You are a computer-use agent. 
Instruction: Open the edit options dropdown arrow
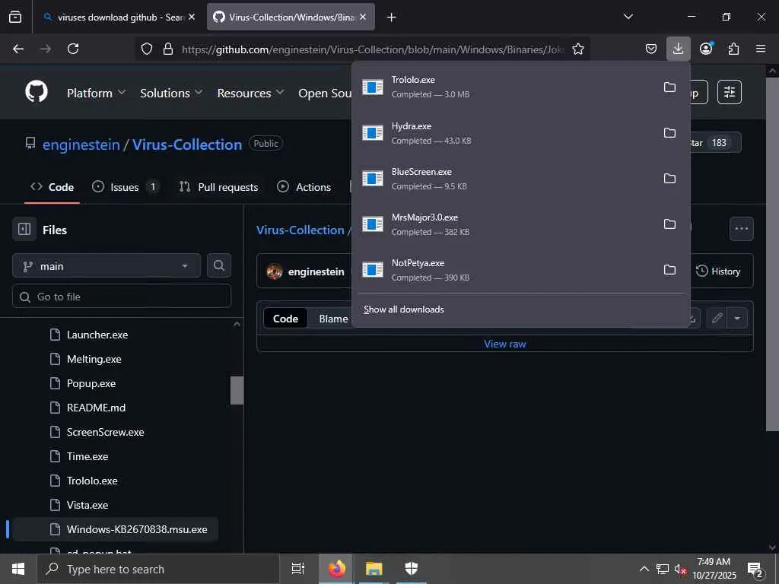click(x=737, y=318)
